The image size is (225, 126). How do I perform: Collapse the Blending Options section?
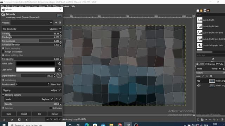3,95
